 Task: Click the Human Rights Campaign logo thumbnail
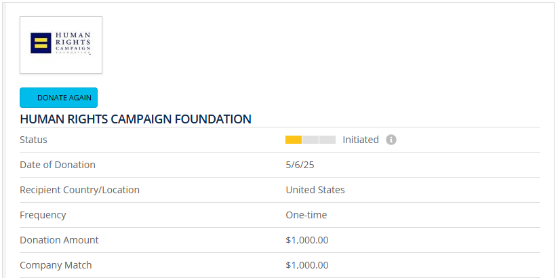pyautogui.click(x=61, y=45)
